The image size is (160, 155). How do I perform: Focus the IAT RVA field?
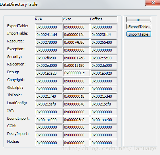click(49, 112)
